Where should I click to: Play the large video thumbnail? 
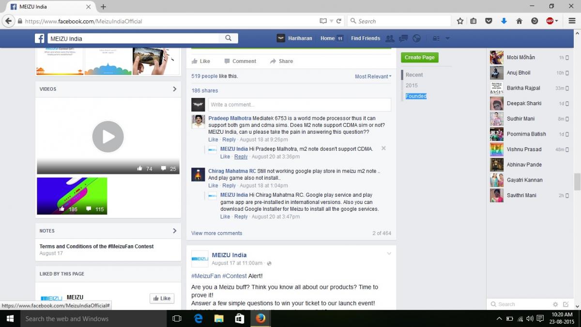(x=108, y=137)
